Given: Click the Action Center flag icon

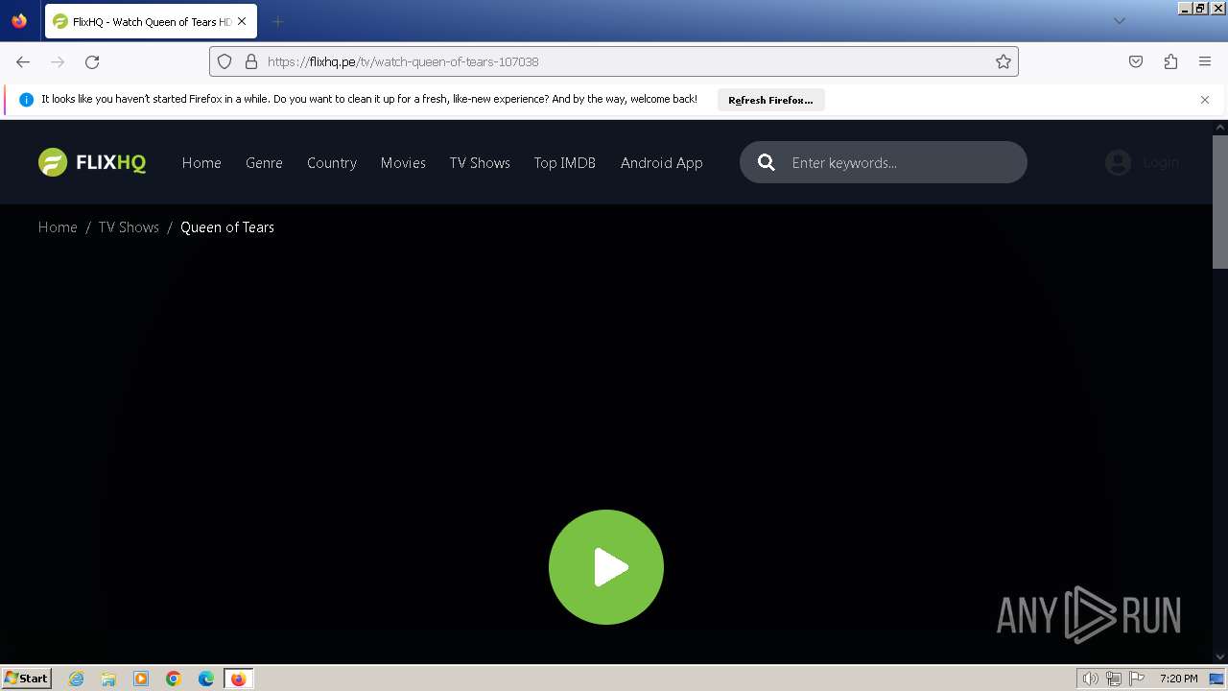Looking at the screenshot, I should point(1137,679).
